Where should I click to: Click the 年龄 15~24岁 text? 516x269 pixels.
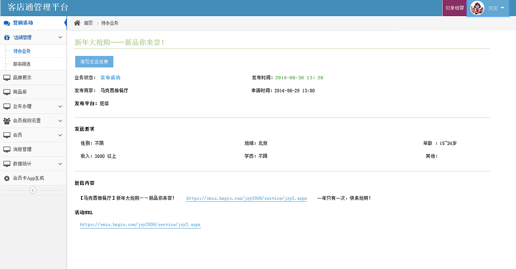point(440,143)
